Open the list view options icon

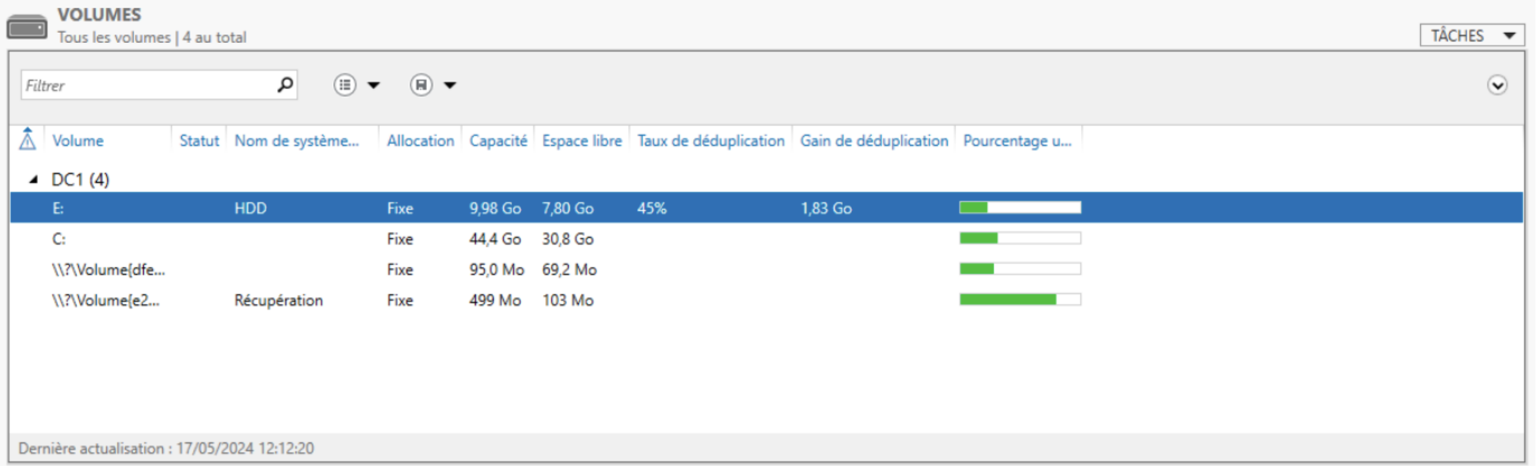click(x=344, y=85)
